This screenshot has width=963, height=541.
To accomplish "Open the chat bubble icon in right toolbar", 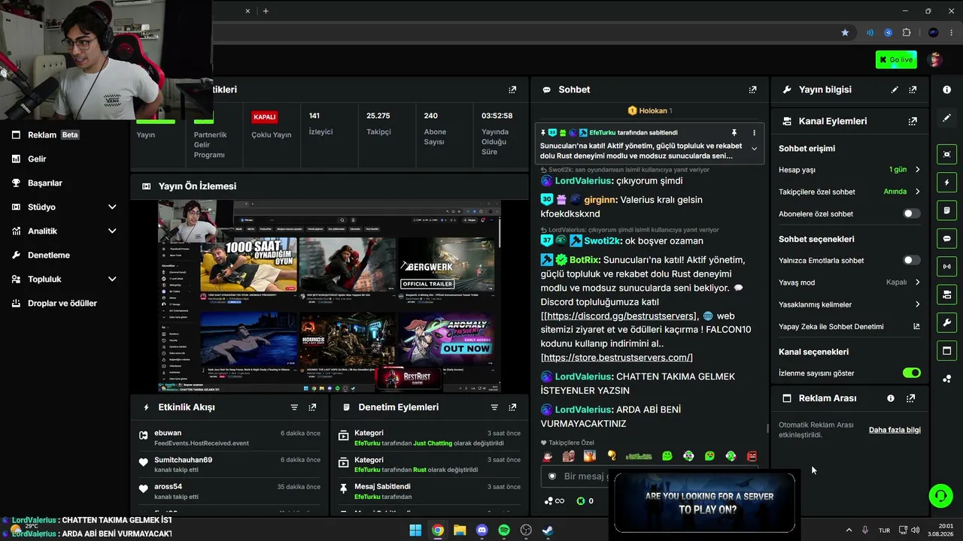I will point(946,238).
